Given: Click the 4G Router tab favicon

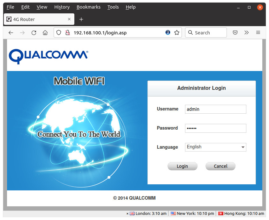Looking at the screenshot, I should 9,19.
